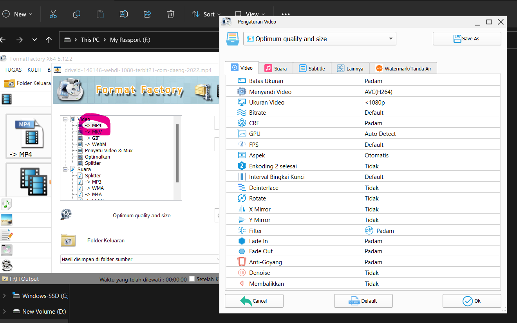Click the Save As button
The width and height of the screenshot is (517, 323).
click(467, 39)
